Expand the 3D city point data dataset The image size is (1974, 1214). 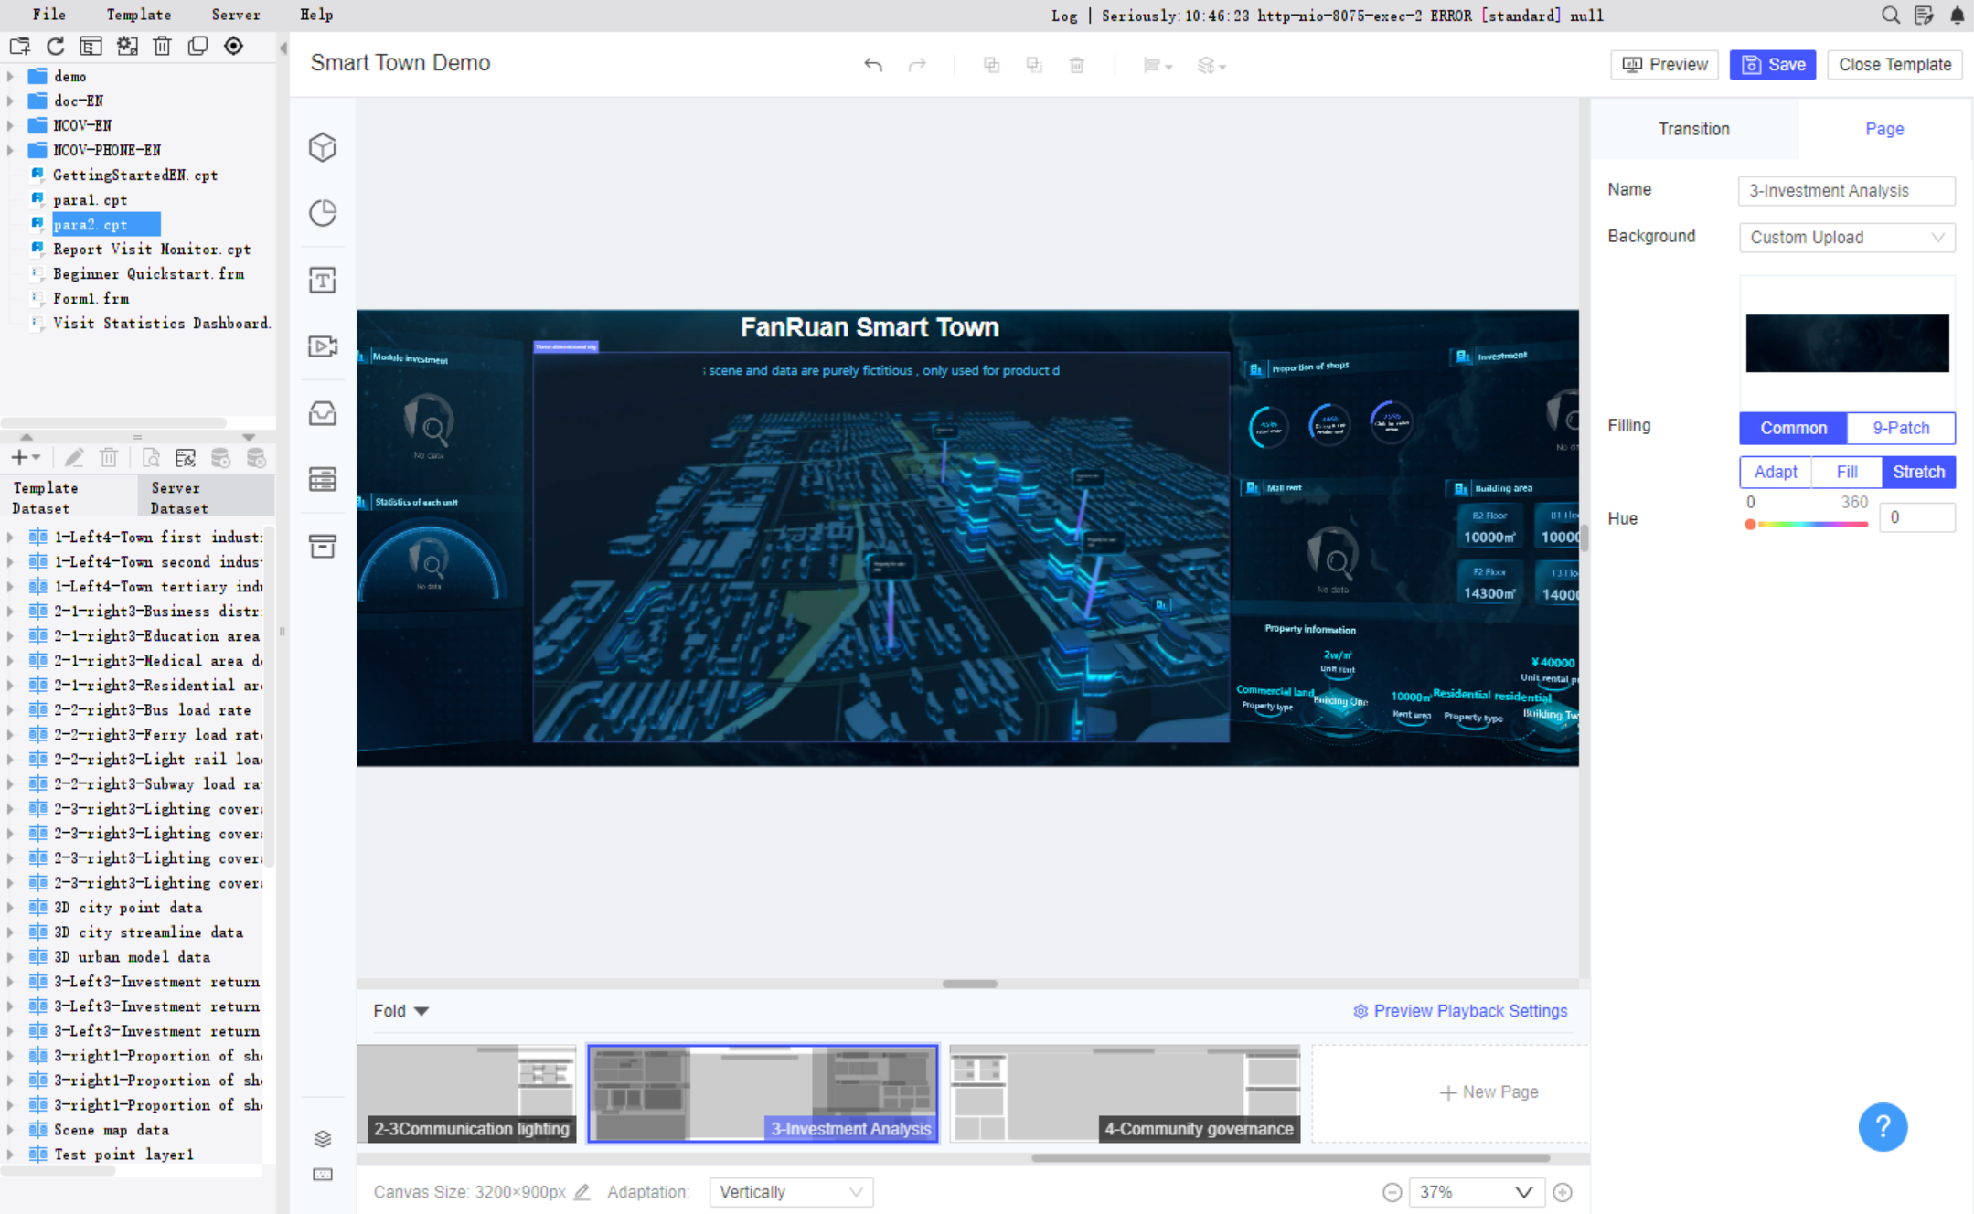11,908
